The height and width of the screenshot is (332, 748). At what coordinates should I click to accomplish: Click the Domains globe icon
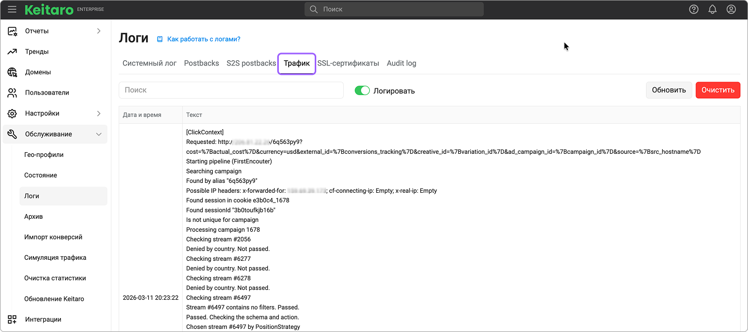tap(12, 72)
